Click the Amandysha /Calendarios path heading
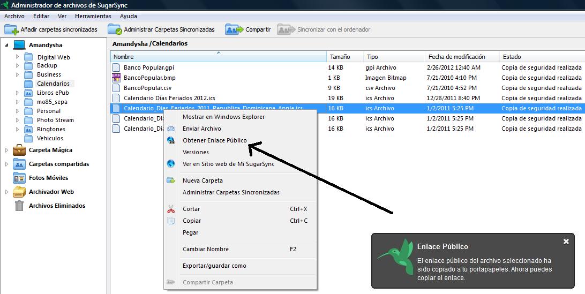Image resolution: width=585 pixels, height=294 pixels. tap(150, 44)
